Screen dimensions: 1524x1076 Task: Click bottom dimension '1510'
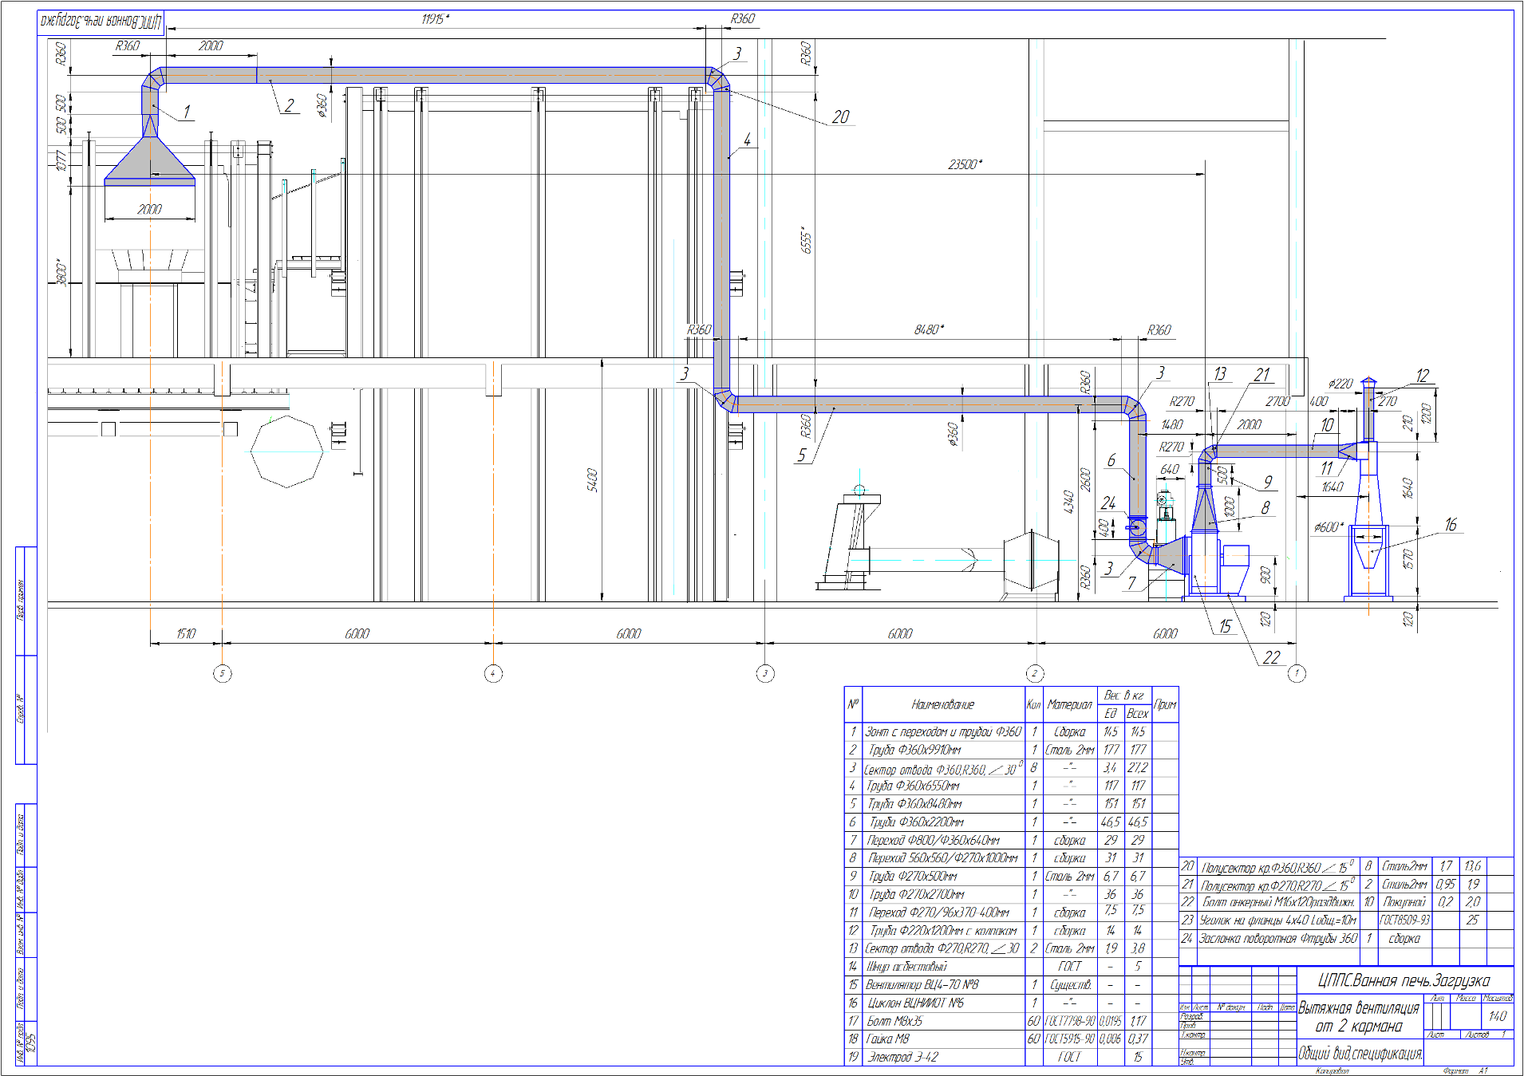[185, 633]
